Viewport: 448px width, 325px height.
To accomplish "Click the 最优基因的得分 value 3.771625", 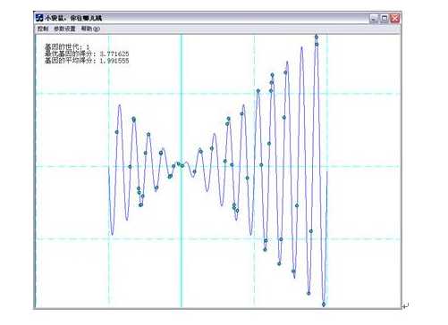I will [114, 54].
